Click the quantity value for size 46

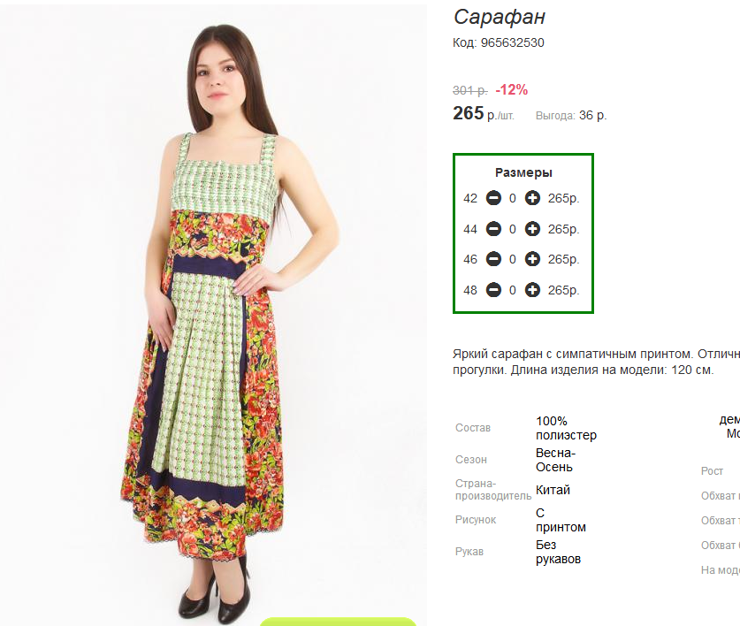pos(513,260)
